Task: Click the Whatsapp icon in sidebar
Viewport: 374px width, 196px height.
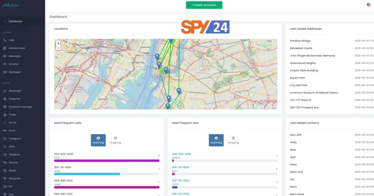Action: point(5,91)
